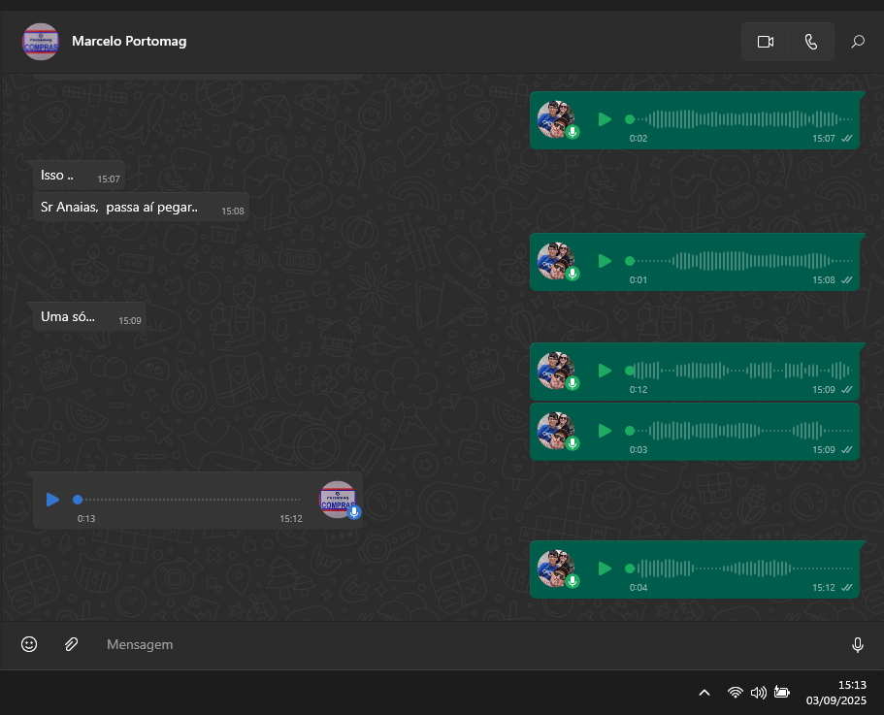884x715 pixels.
Task: Play the sent 0:04 voice message
Action: [605, 569]
